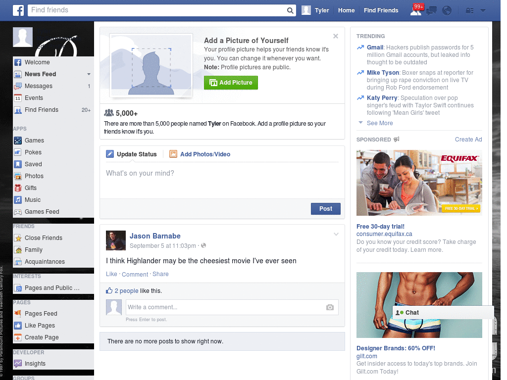Open Jason Barnabe's profile link

(x=155, y=236)
